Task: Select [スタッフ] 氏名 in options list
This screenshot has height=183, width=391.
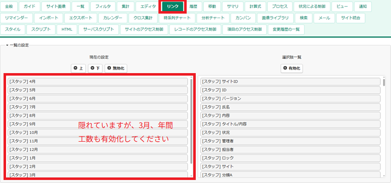Action: (x=291, y=107)
